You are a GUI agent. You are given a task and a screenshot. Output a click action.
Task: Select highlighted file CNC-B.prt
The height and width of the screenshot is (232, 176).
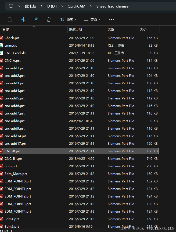pos(79,151)
